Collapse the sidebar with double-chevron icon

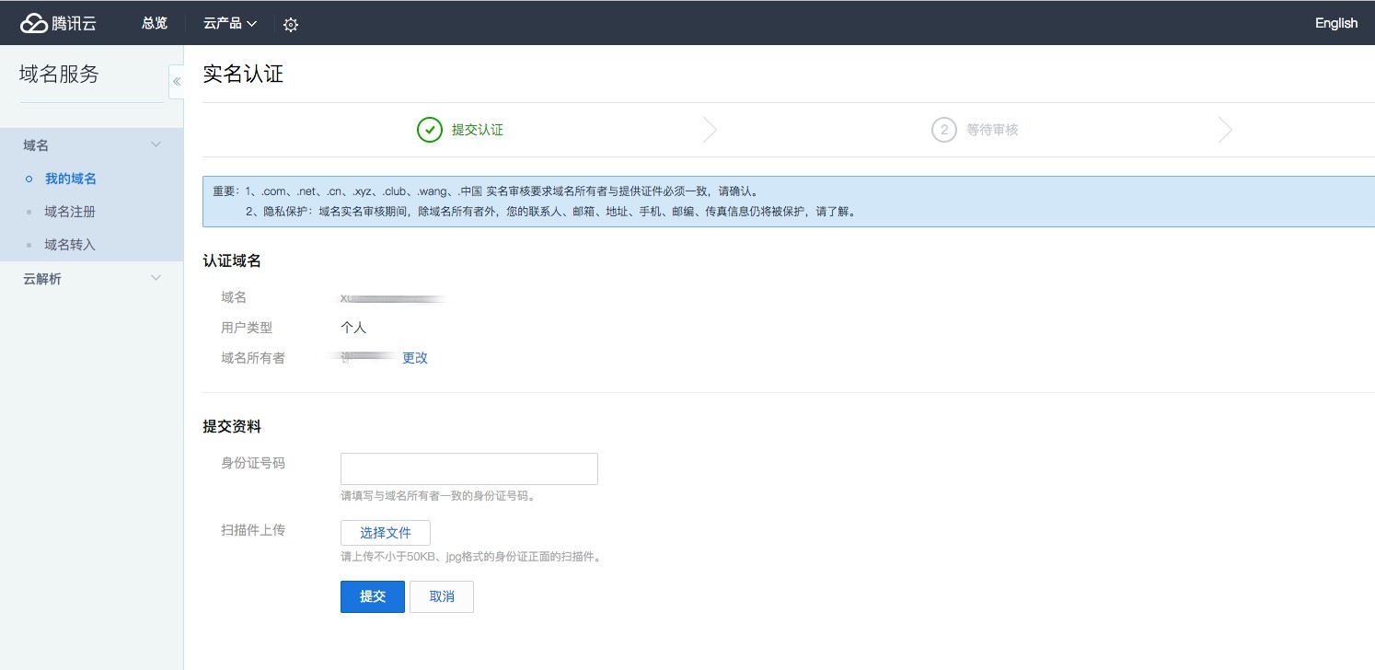pyautogui.click(x=177, y=82)
